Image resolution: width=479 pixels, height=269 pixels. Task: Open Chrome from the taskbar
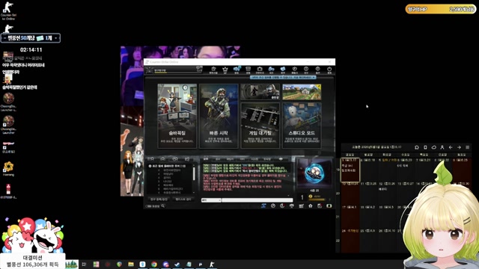coord(154,264)
